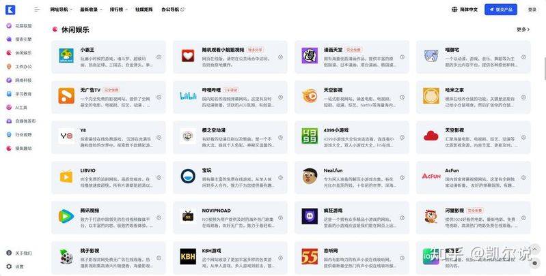Click the 喵御宅 anime avatar icon
Image resolution: width=546 pixels, height=276 pixels.
click(x=431, y=56)
